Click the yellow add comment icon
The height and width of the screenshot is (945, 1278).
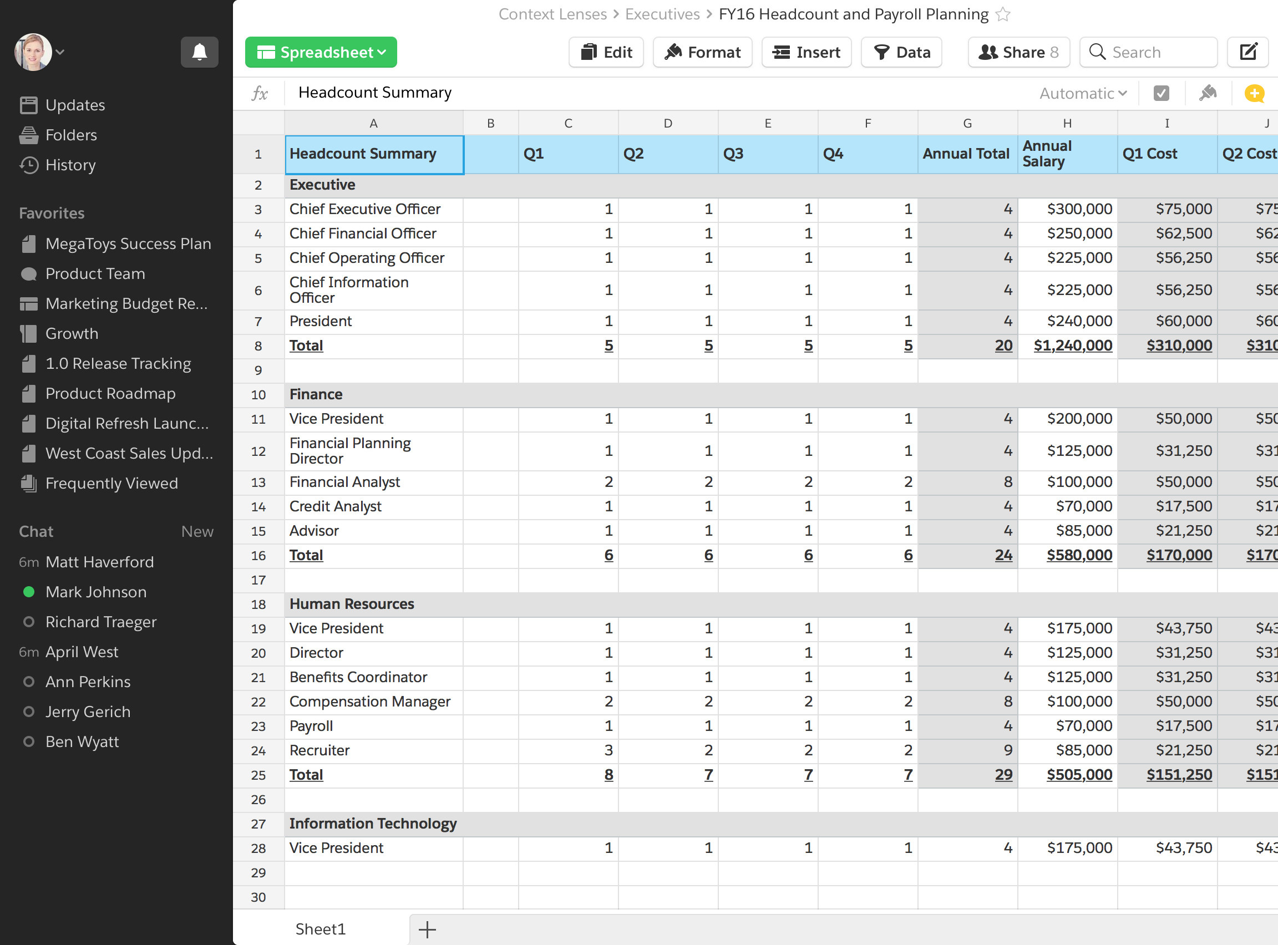[1254, 93]
